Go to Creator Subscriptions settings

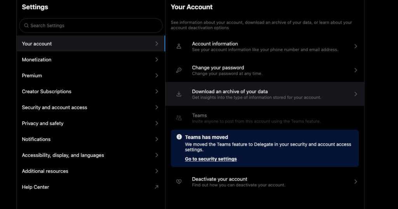pyautogui.click(x=91, y=92)
